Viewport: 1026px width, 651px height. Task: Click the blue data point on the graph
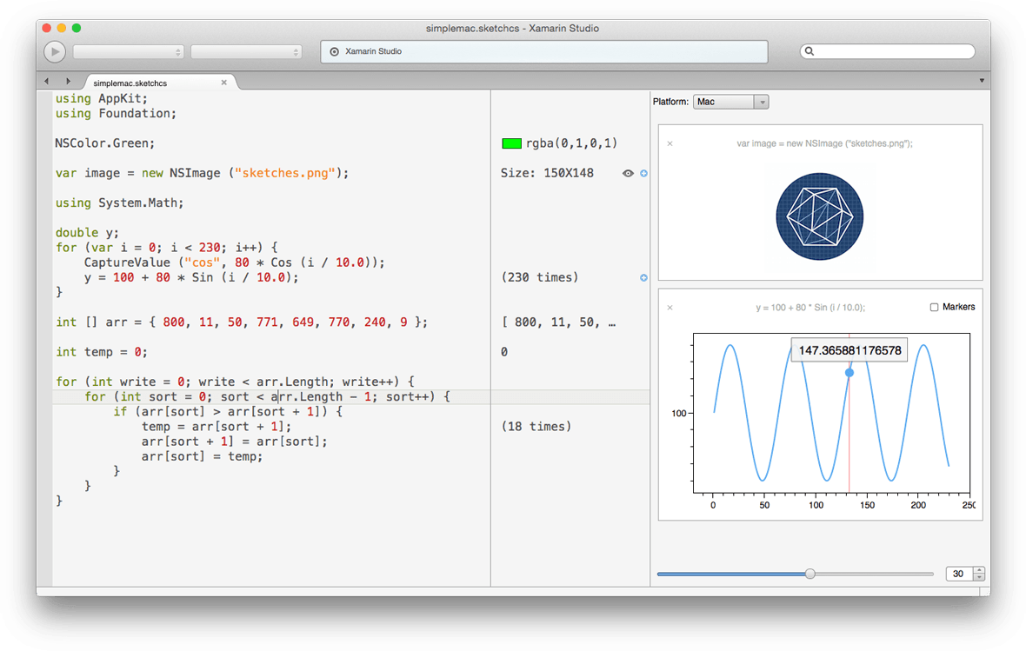[849, 372]
